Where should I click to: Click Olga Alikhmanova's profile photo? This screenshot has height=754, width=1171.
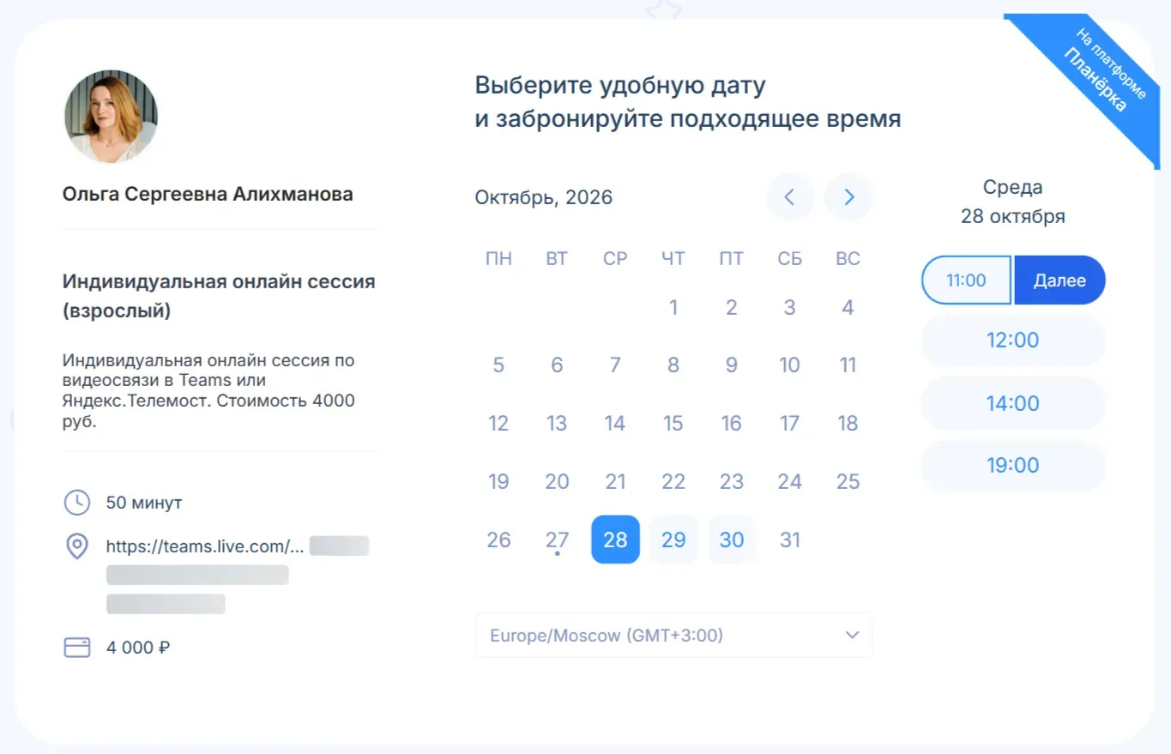click(111, 117)
